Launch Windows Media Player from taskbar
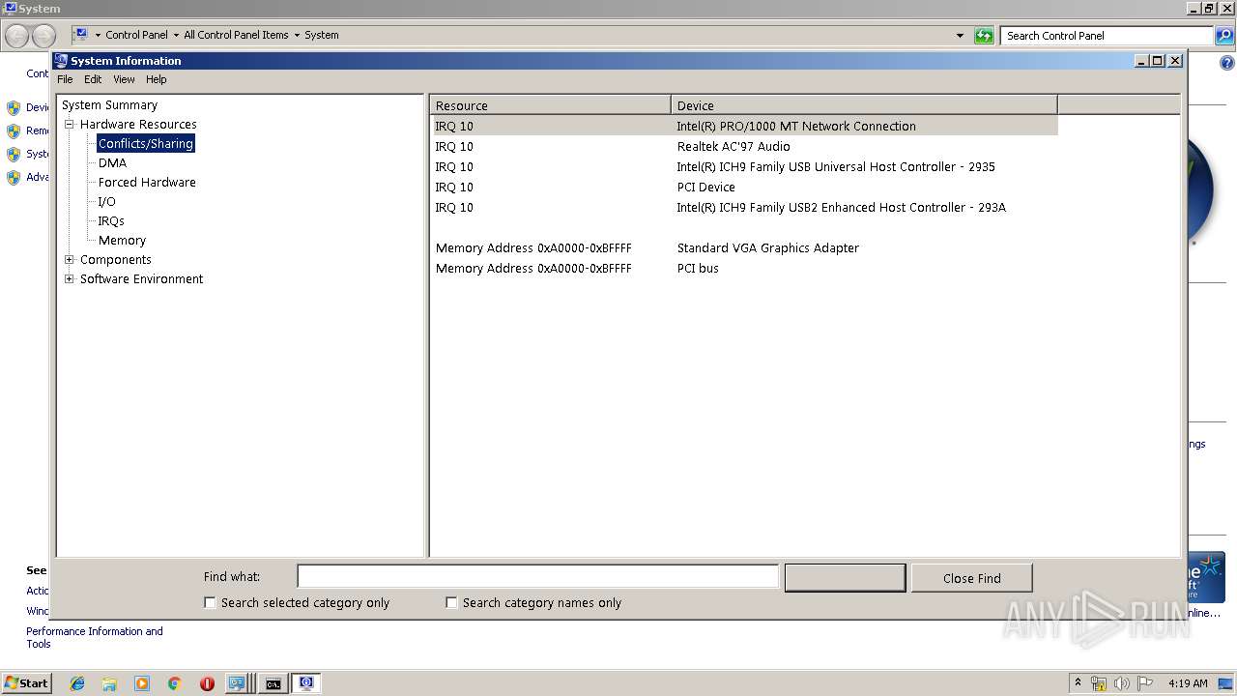 click(142, 683)
